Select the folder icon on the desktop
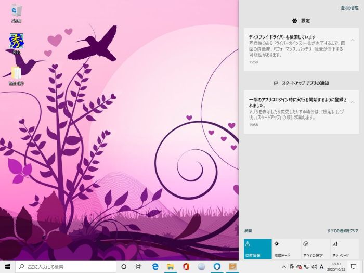 click(x=16, y=74)
